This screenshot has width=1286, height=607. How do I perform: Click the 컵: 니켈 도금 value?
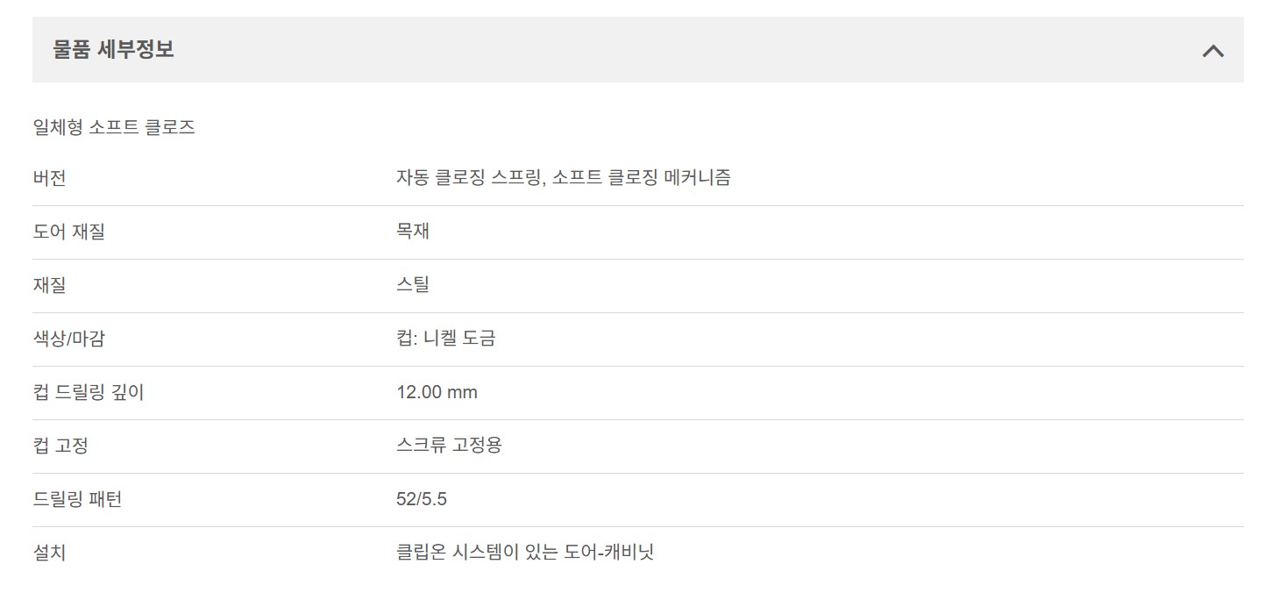point(446,339)
